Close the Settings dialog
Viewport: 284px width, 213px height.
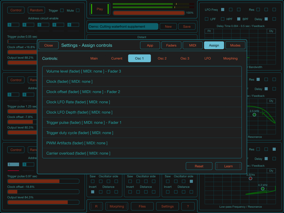pos(49,45)
